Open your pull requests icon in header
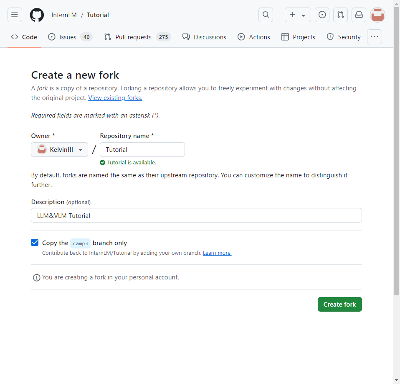Viewport: 400px width, 384px height. coord(340,15)
